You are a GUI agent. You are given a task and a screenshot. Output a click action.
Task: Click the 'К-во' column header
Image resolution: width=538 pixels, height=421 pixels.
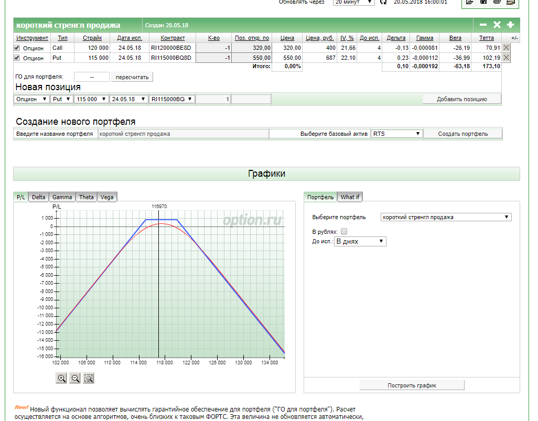[x=214, y=38]
